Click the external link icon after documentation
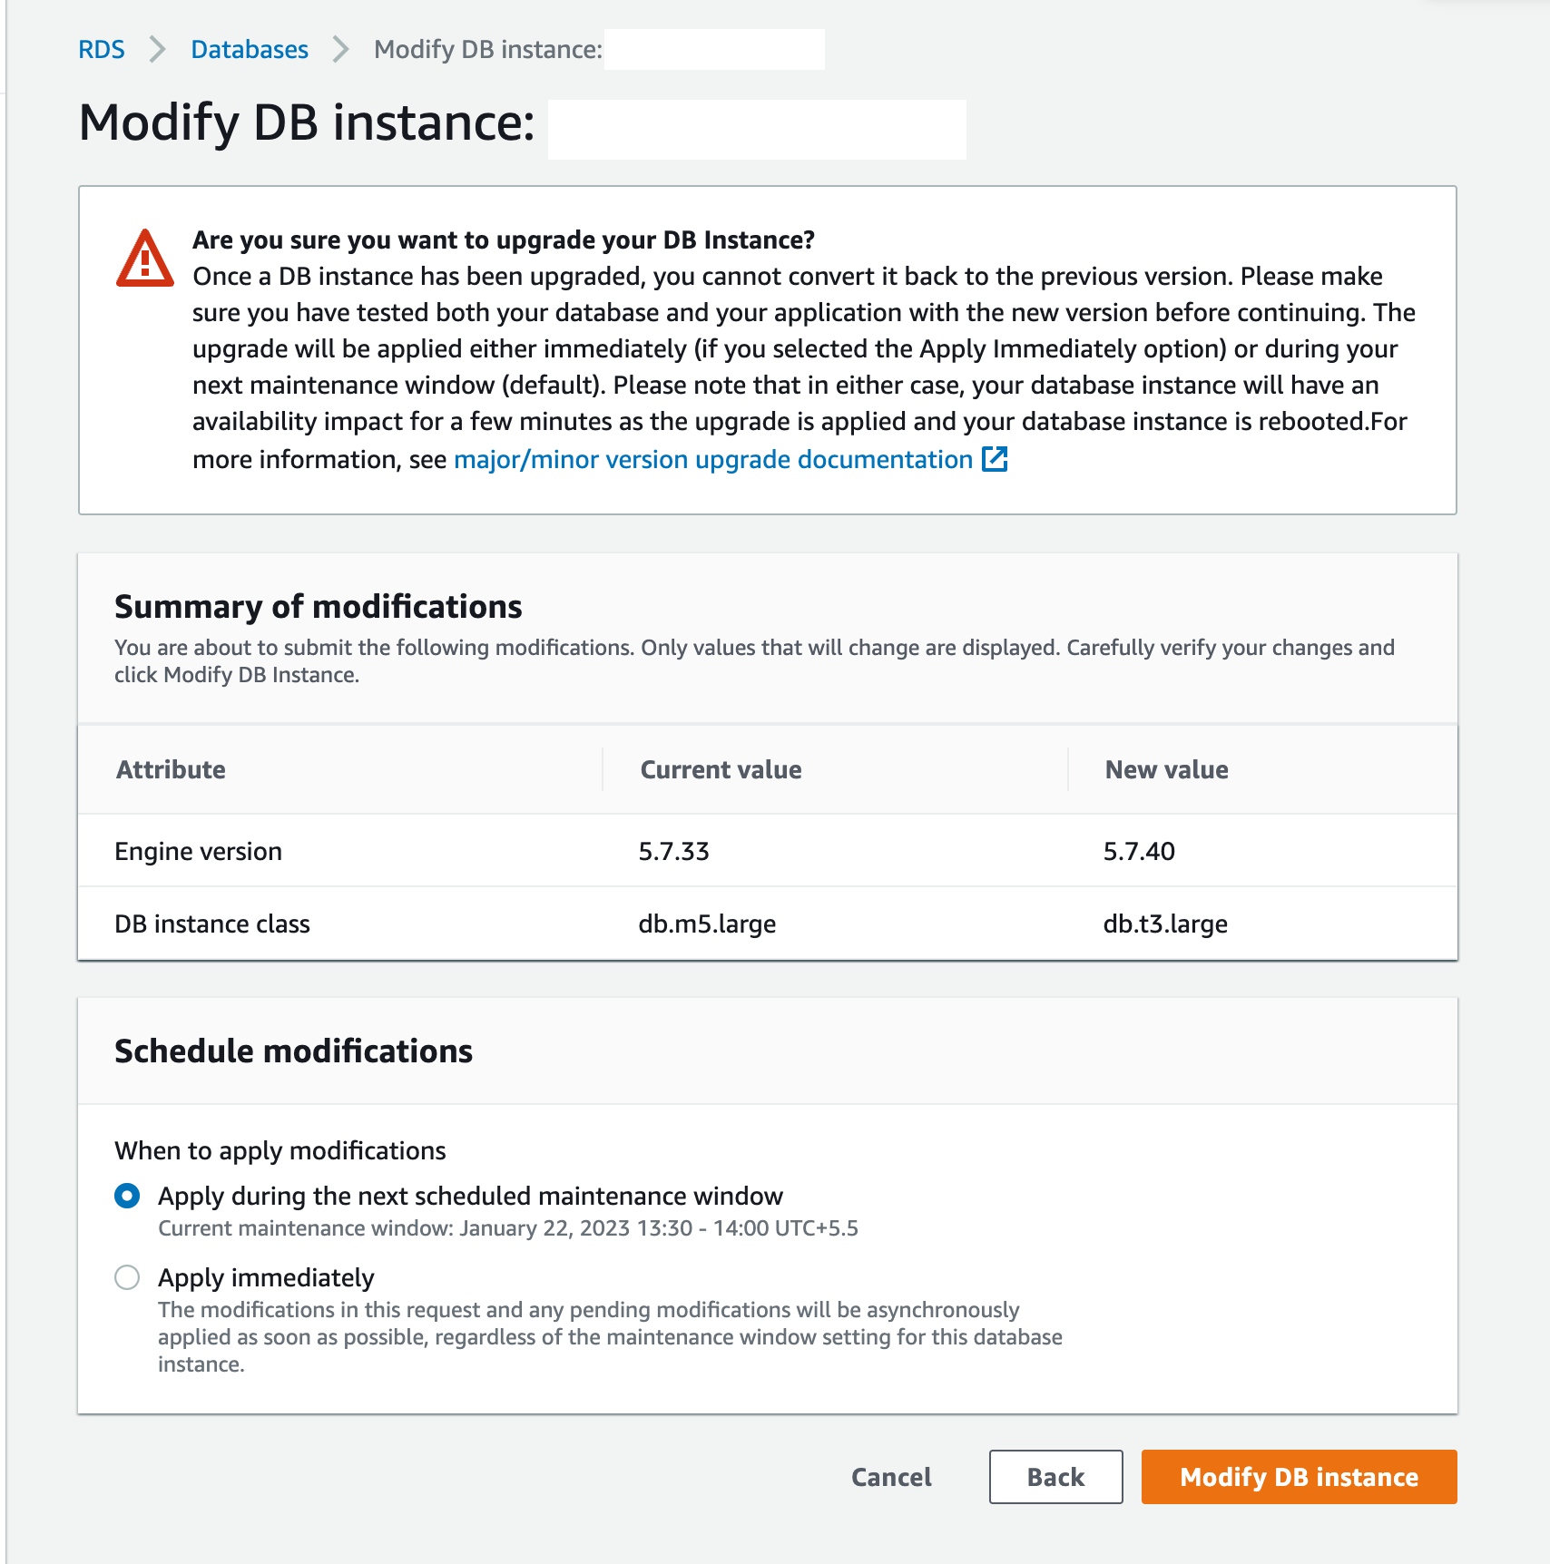1550x1564 pixels. 995,459
